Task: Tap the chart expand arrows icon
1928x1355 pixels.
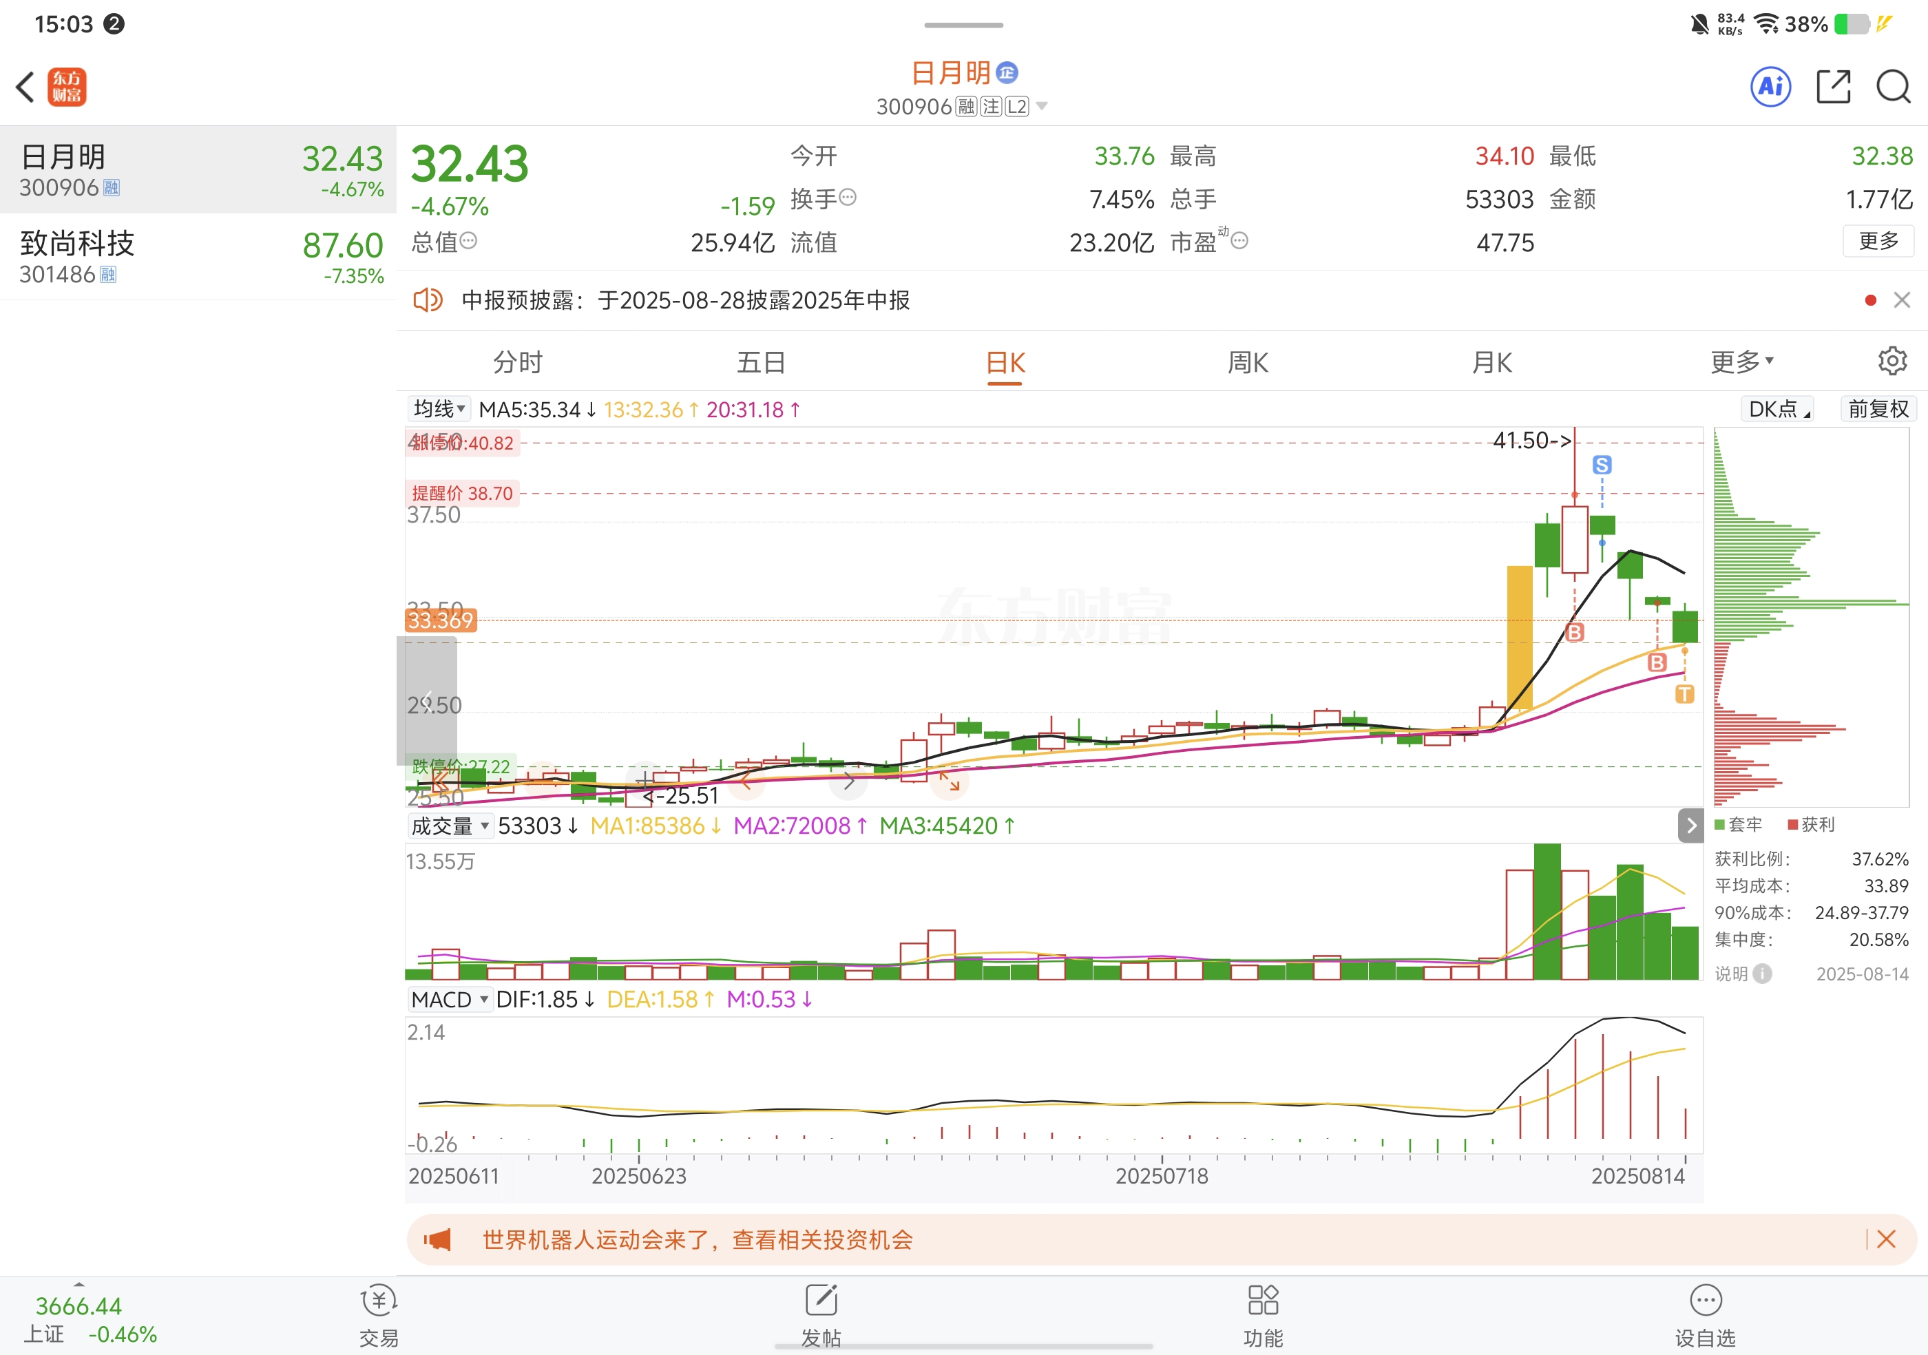Action: tap(950, 781)
